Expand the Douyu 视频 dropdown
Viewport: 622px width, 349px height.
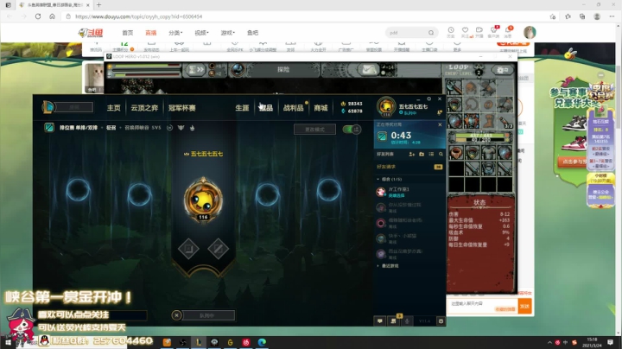(x=201, y=33)
